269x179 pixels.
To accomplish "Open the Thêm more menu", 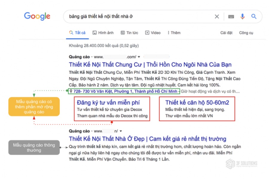I will (174, 33).
